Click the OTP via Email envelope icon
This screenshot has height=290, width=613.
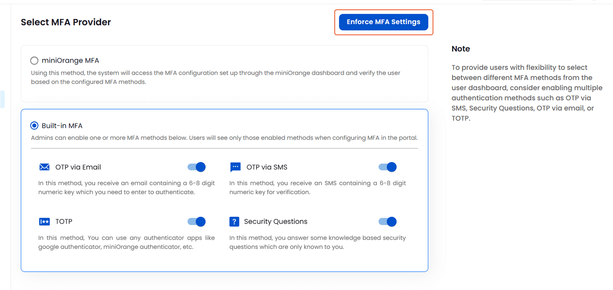click(44, 167)
